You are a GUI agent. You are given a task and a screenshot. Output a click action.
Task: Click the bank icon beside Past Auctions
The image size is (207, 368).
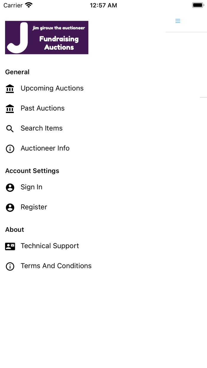10,109
